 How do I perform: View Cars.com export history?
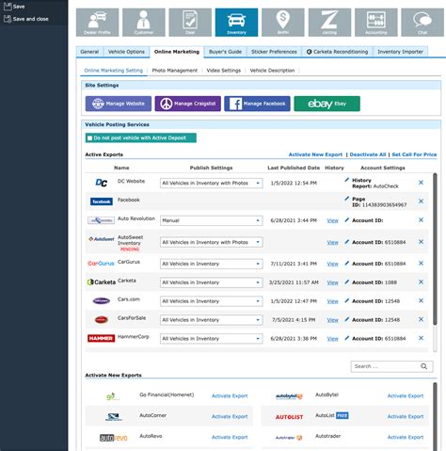pyautogui.click(x=332, y=301)
